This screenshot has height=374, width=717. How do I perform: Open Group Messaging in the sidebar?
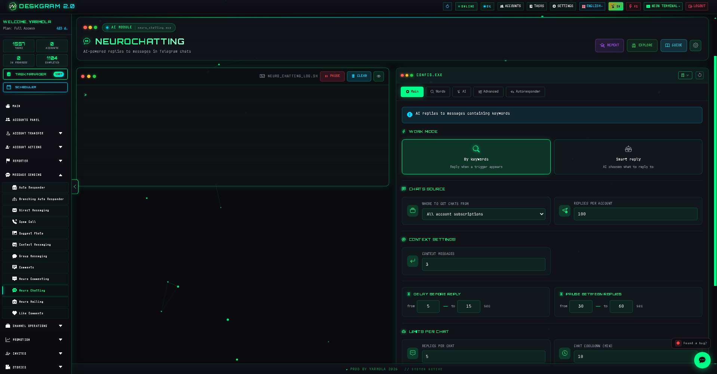[x=35, y=256]
